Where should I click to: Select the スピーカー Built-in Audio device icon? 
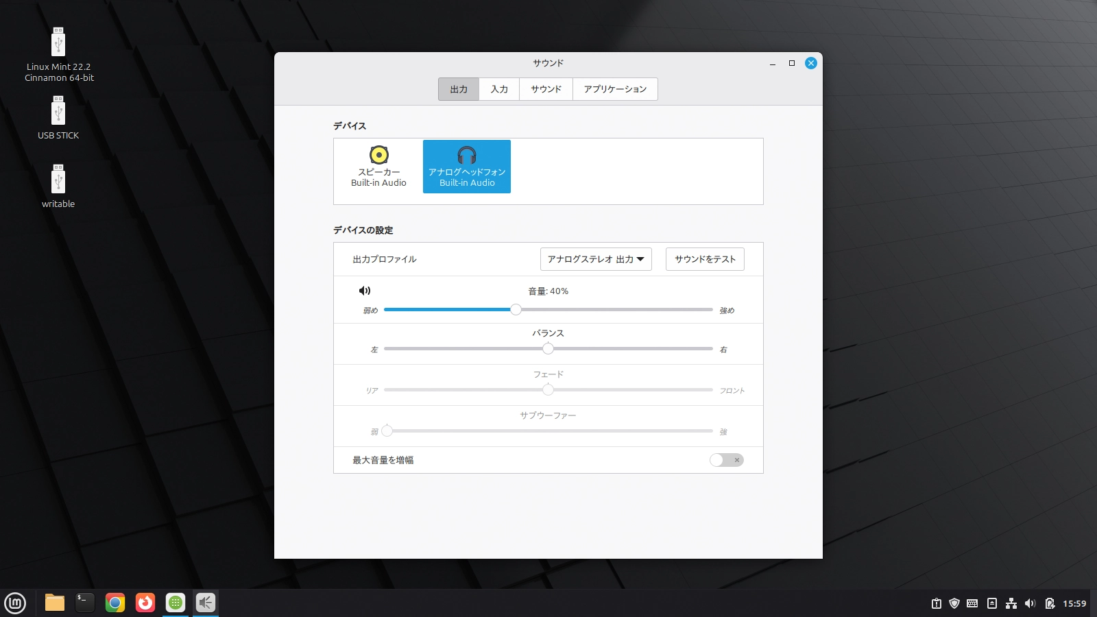pos(378,166)
